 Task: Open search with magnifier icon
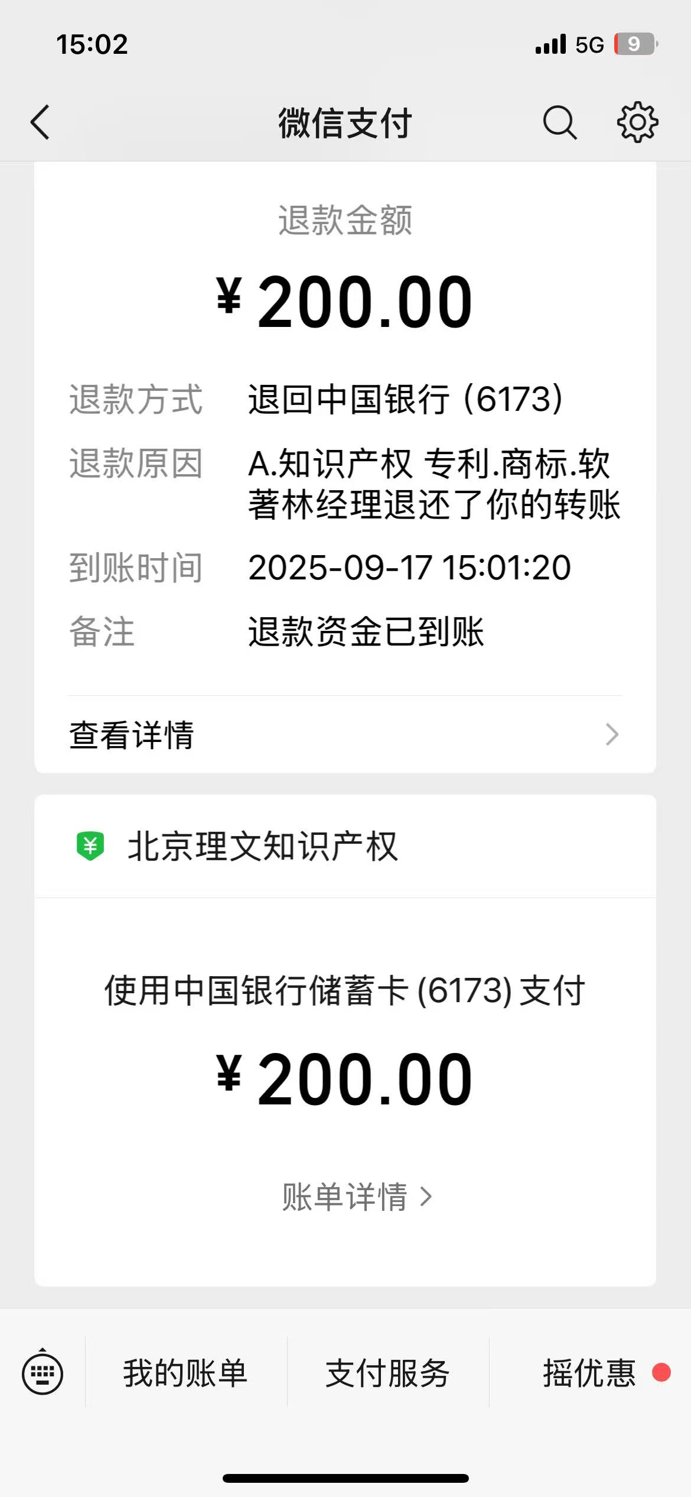[x=559, y=122]
